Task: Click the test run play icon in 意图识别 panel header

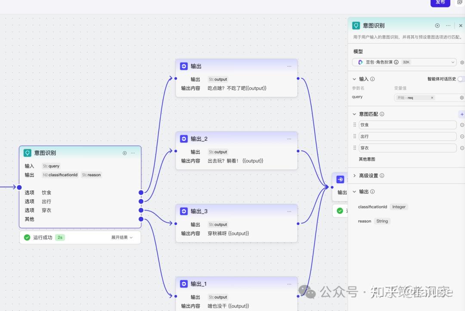Action: [437, 25]
